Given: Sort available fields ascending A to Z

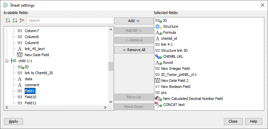Looking at the screenshot, I should point(8,20).
